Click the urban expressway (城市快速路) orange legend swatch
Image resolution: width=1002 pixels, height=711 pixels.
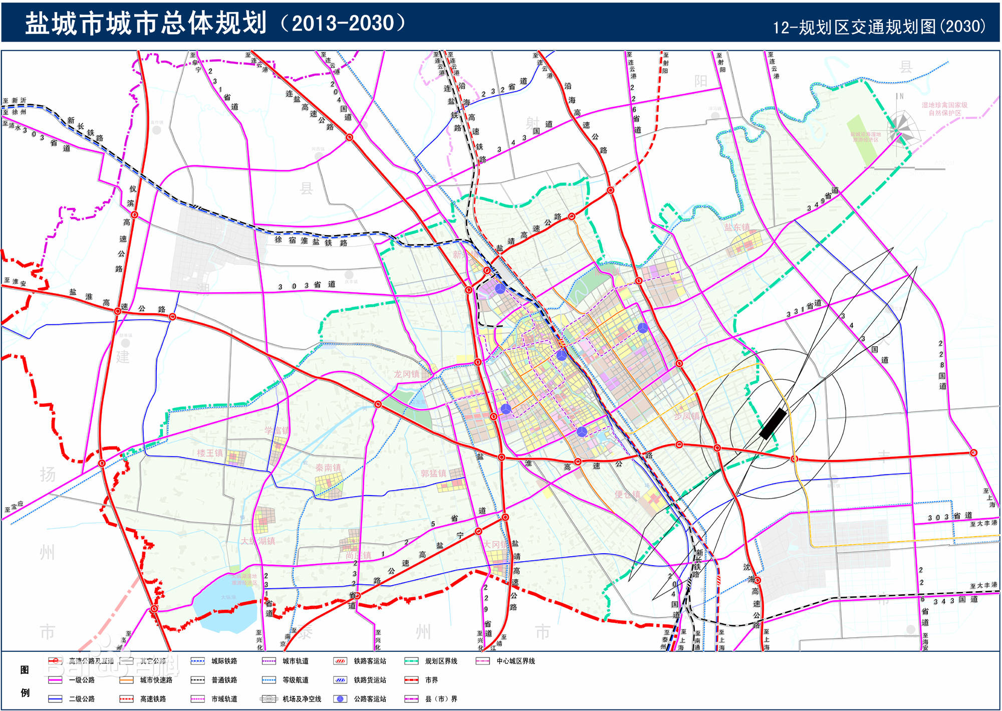pos(126,680)
